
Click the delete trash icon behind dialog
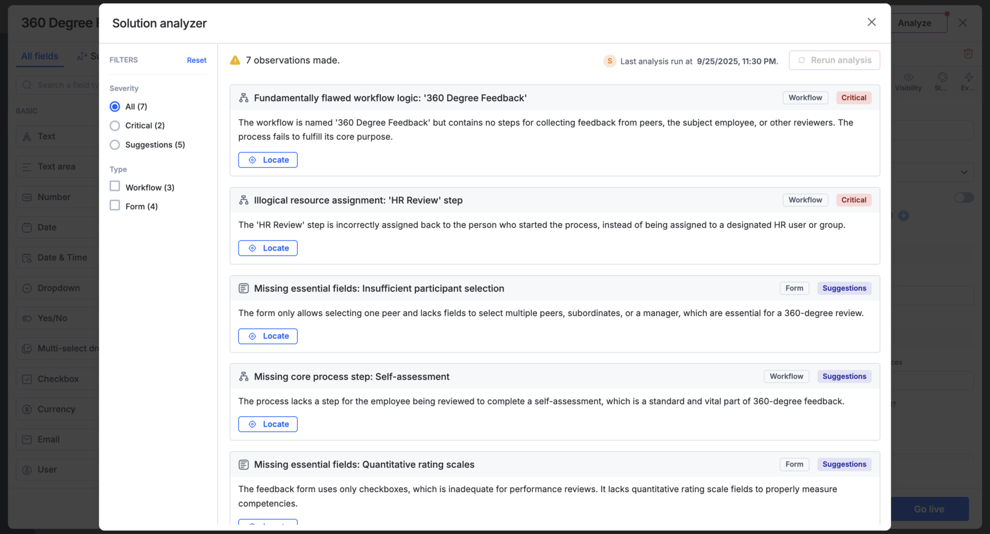pyautogui.click(x=968, y=53)
